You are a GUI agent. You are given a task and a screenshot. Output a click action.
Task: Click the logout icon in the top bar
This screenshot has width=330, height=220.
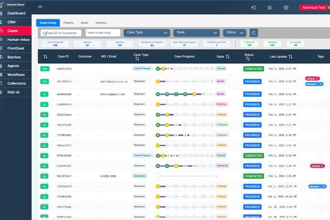pos(254,8)
